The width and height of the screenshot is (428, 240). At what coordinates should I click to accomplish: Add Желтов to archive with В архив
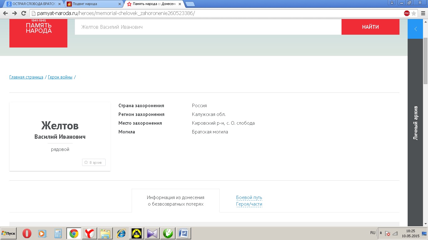[94, 162]
